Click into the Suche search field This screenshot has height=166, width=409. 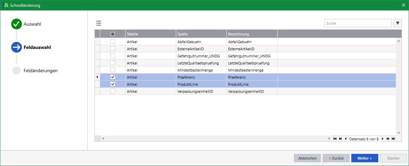[x=358, y=23]
